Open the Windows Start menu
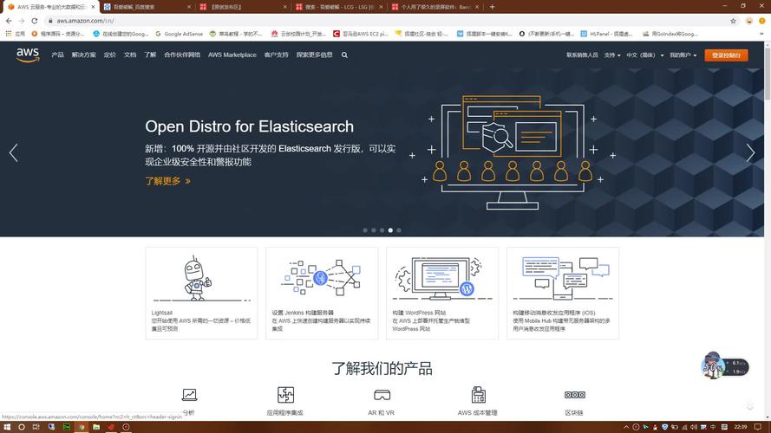Viewport: 771px width, 433px height. (x=7, y=427)
